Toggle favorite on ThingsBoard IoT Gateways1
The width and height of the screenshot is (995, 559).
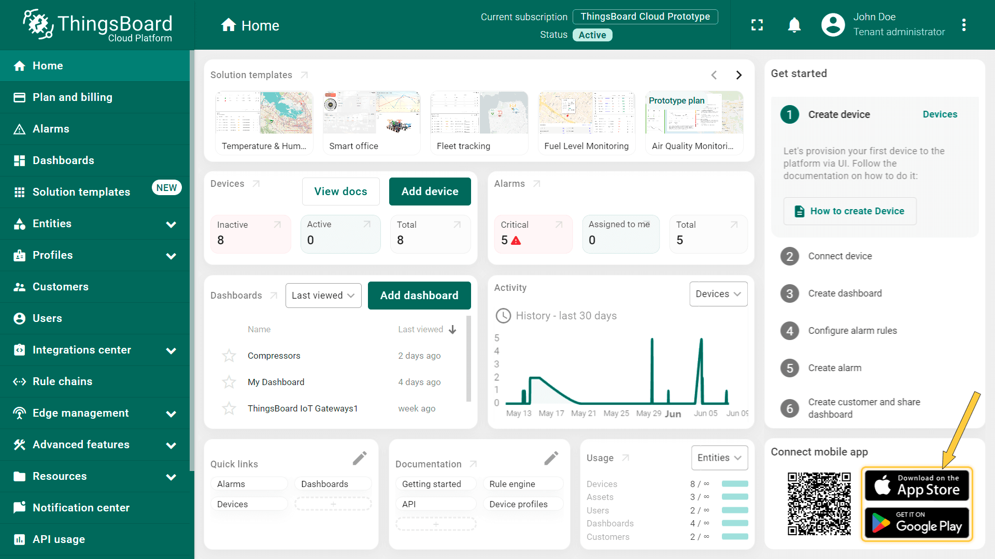229,408
